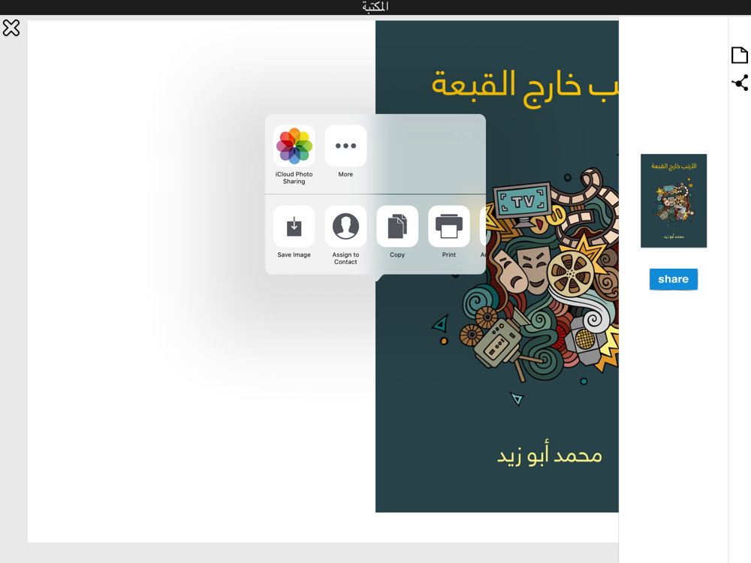Click the empty area of the share sheet top row
Viewport: 751px width, 563px height.
tap(427, 153)
